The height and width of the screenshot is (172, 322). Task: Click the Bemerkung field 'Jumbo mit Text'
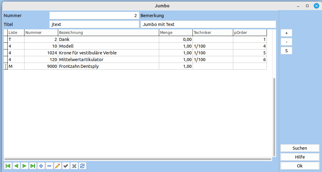[208, 24]
